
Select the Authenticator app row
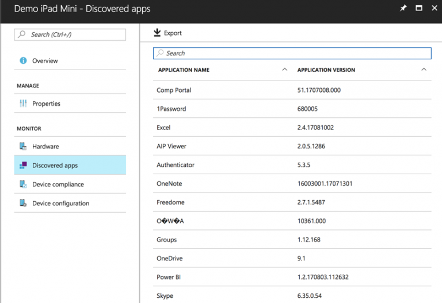coord(292,165)
